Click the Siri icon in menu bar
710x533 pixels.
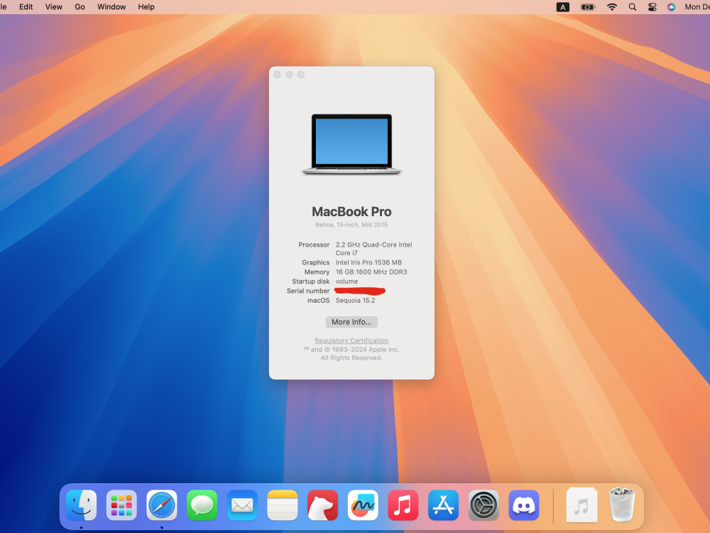click(x=672, y=7)
